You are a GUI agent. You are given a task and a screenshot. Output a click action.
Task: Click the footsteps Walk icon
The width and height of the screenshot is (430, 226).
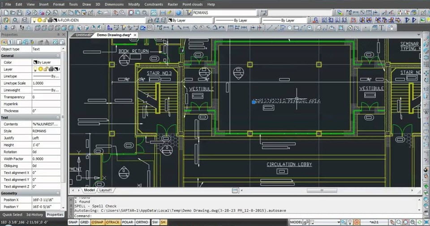(22, 27)
